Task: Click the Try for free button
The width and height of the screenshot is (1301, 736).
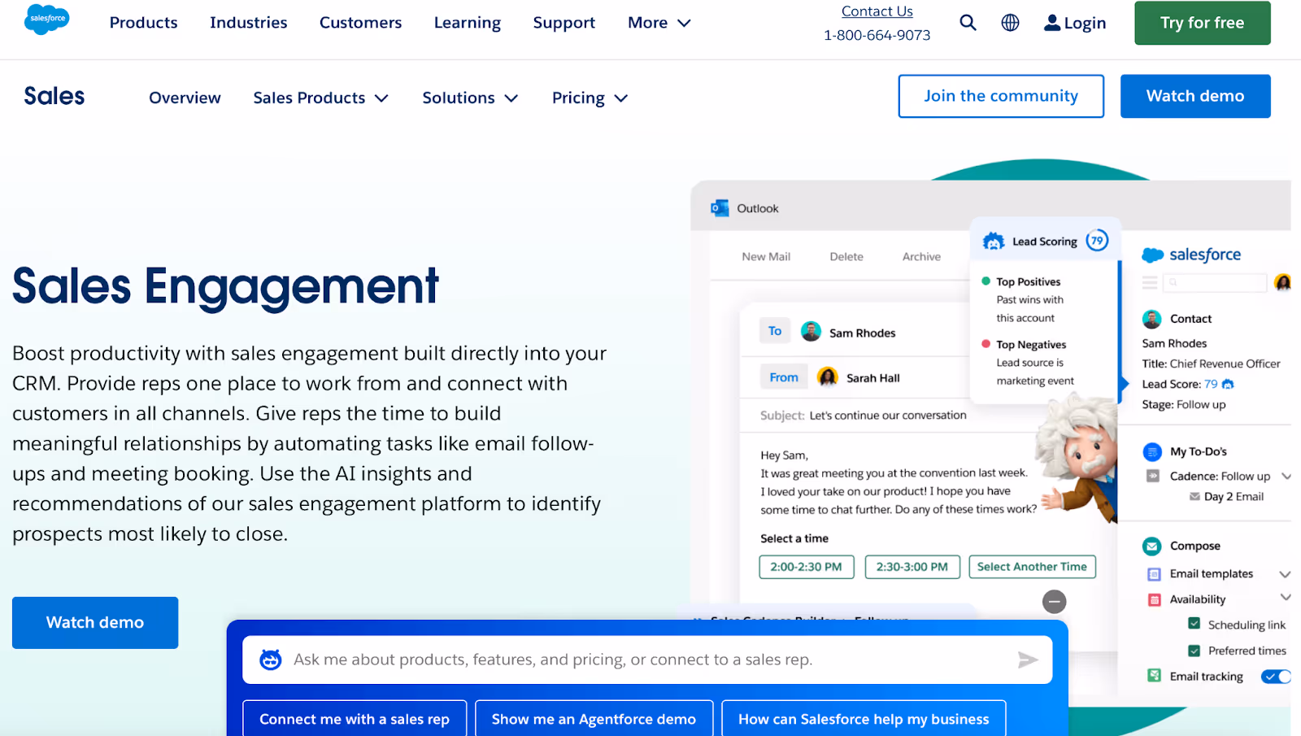Action: coord(1202,23)
